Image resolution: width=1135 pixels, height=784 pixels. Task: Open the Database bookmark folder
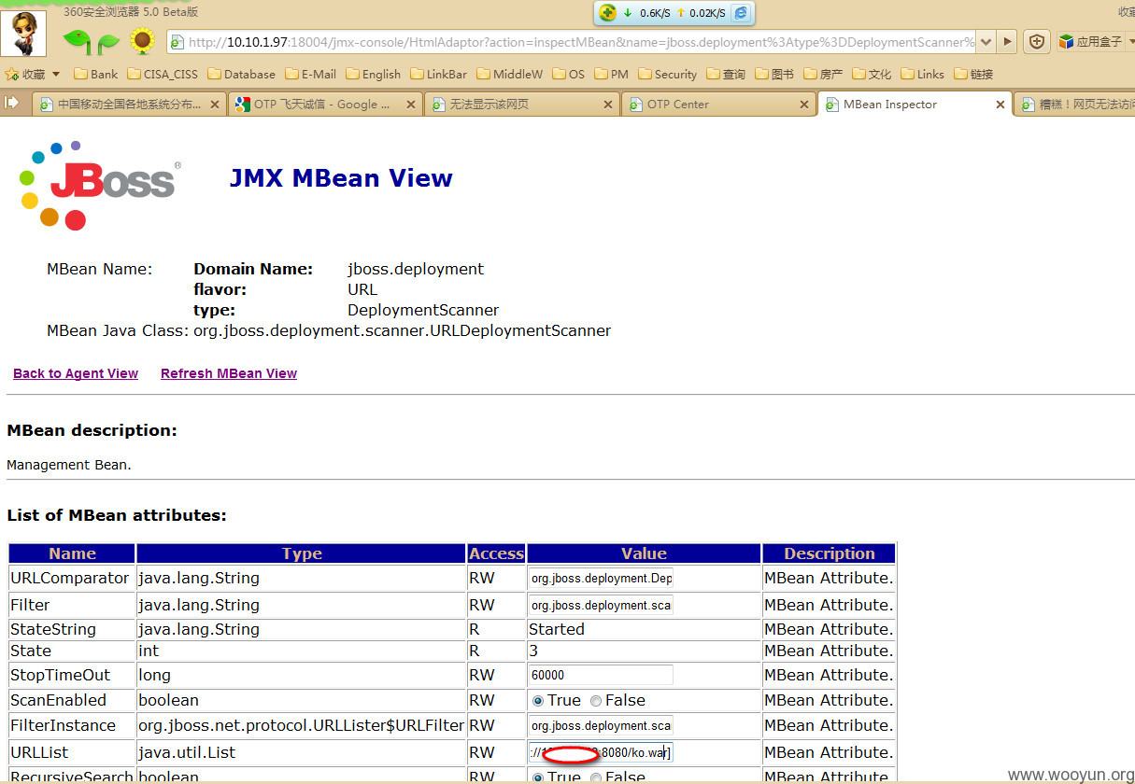point(241,74)
